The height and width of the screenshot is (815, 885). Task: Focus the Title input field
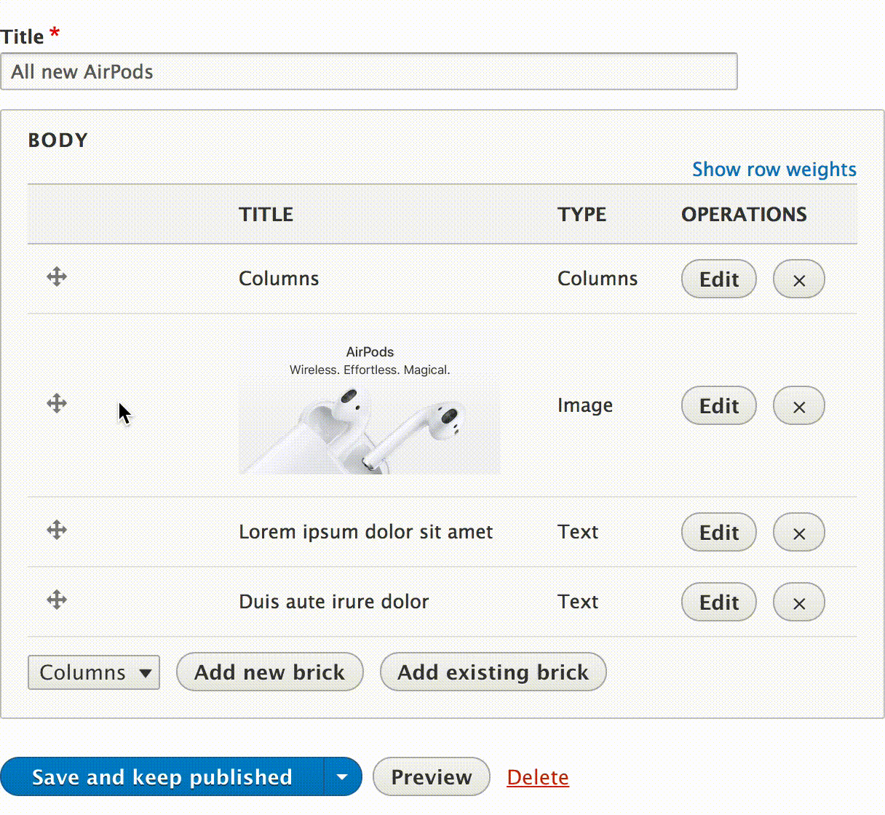pos(368,72)
